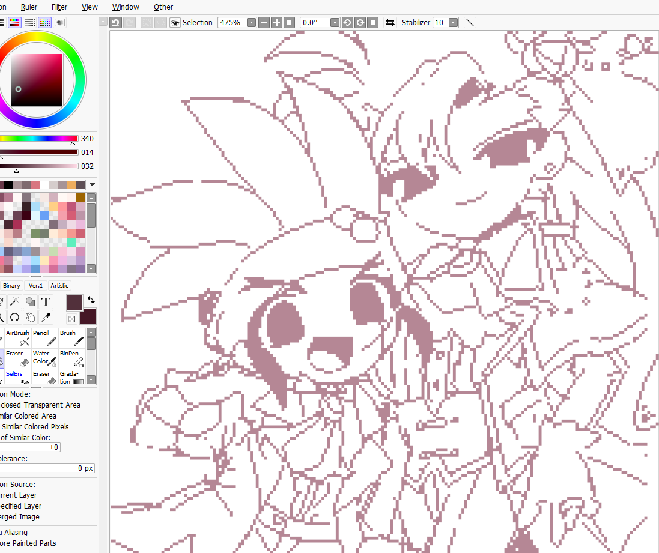
Task: Toggle the color swatches panel icon
Action: pyautogui.click(x=44, y=22)
